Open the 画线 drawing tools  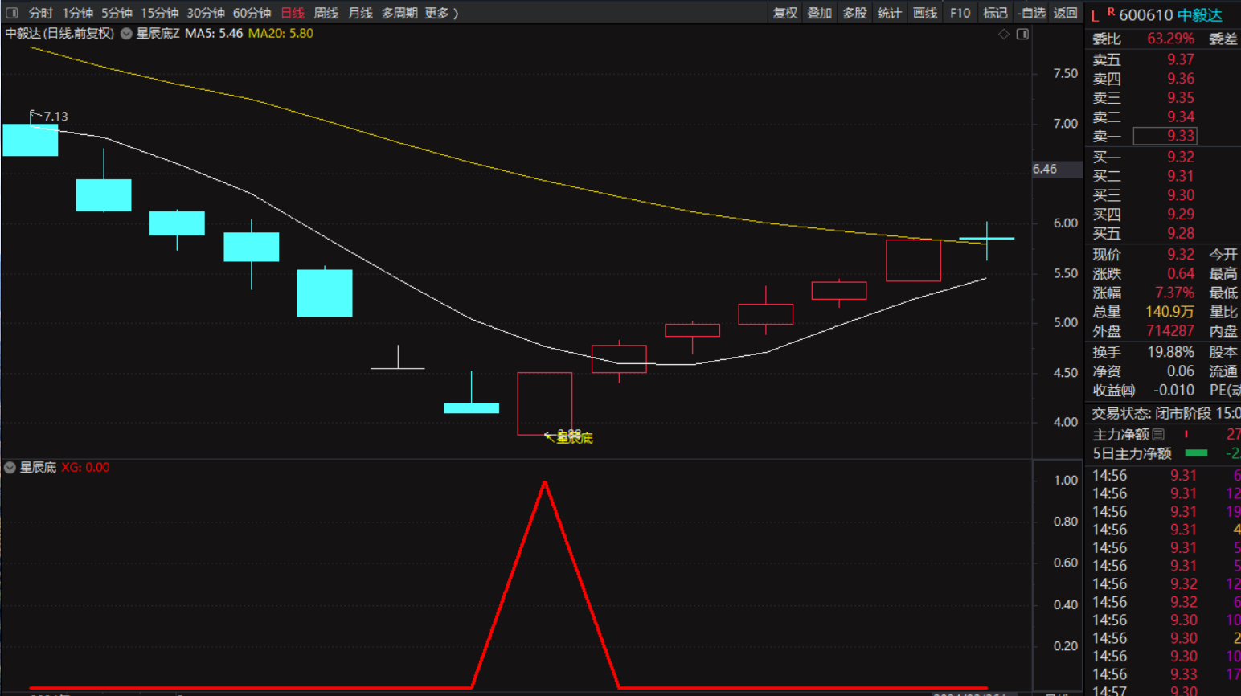click(x=924, y=13)
